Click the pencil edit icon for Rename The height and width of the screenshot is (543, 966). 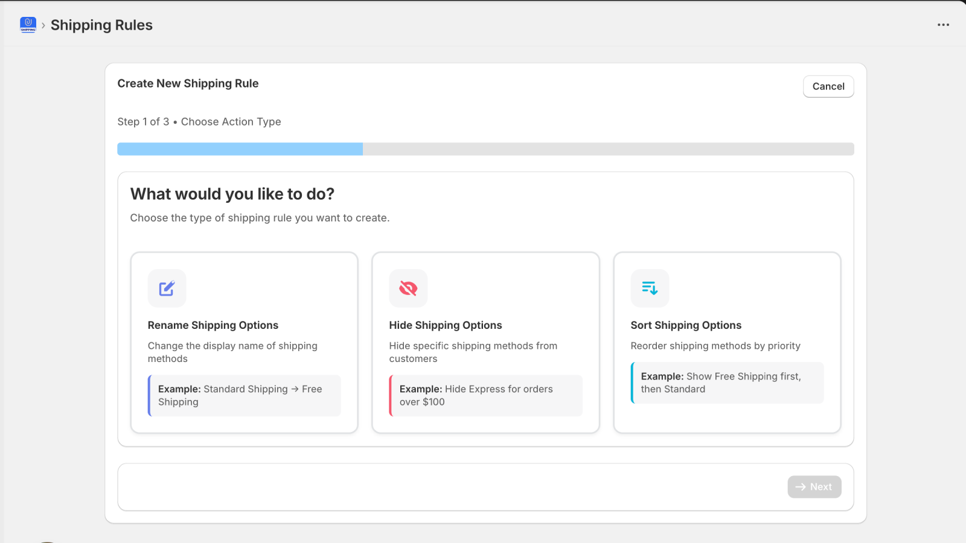(167, 288)
